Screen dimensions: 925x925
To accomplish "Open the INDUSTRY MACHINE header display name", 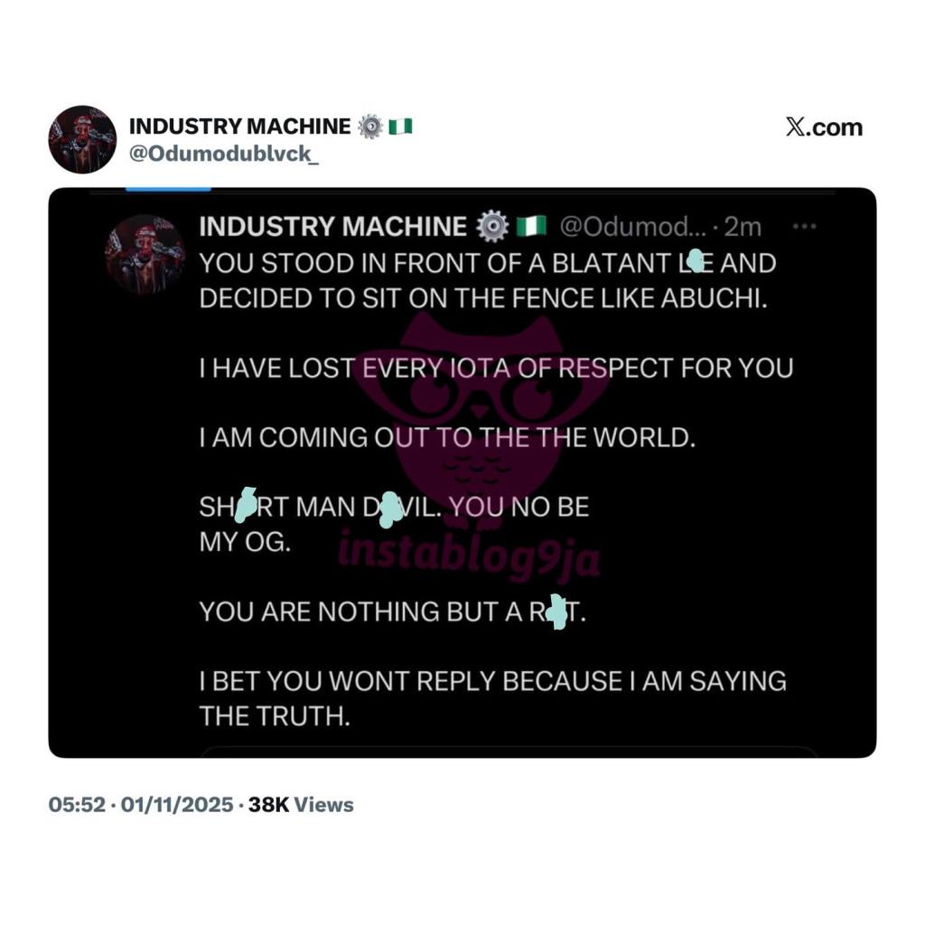I will point(239,126).
